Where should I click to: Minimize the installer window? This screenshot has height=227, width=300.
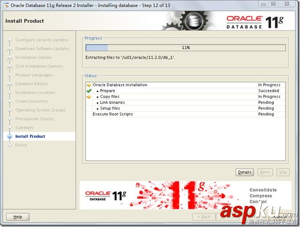click(263, 4)
